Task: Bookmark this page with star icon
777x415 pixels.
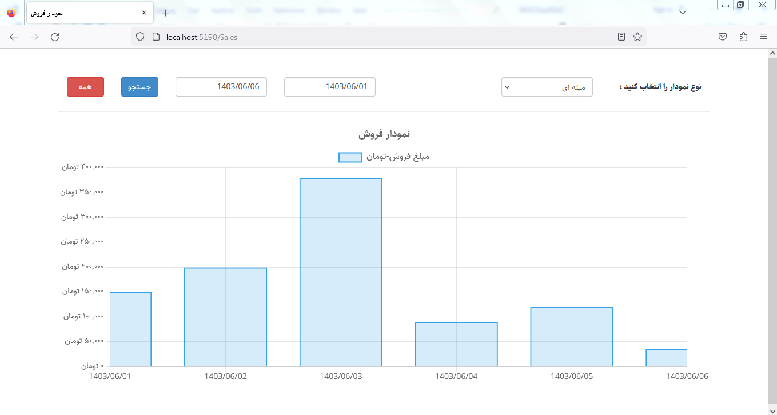Action: click(637, 37)
